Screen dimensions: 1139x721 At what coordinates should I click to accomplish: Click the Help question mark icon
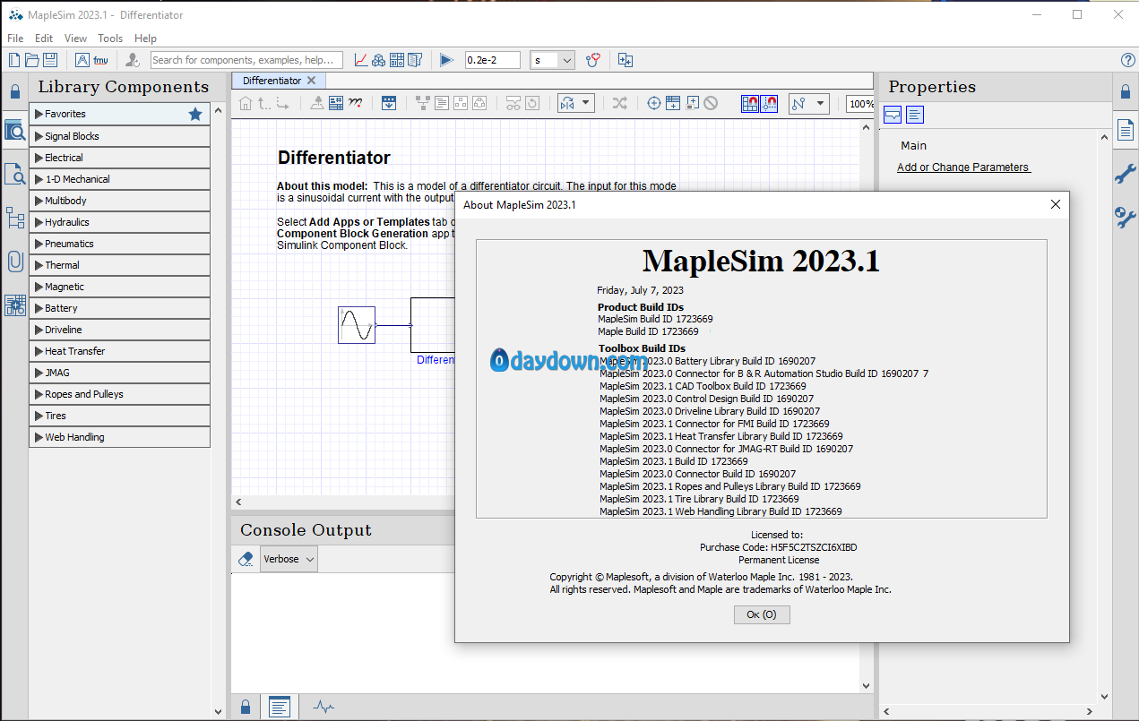tap(1128, 60)
